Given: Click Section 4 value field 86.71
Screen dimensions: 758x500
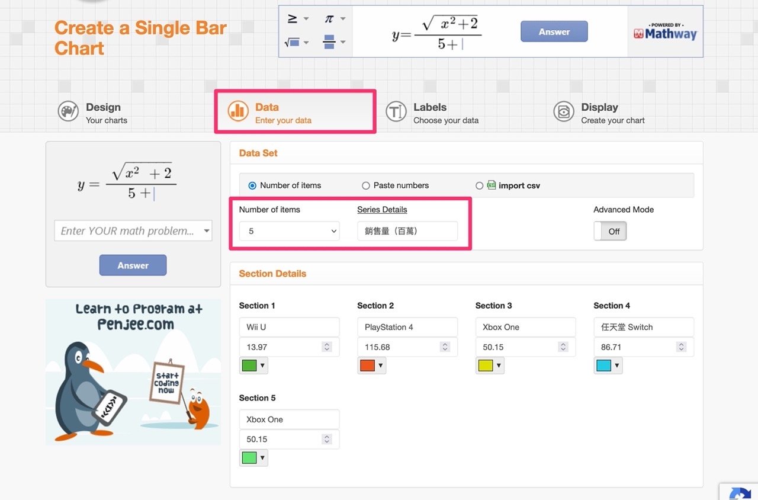Looking at the screenshot, I should [x=644, y=347].
